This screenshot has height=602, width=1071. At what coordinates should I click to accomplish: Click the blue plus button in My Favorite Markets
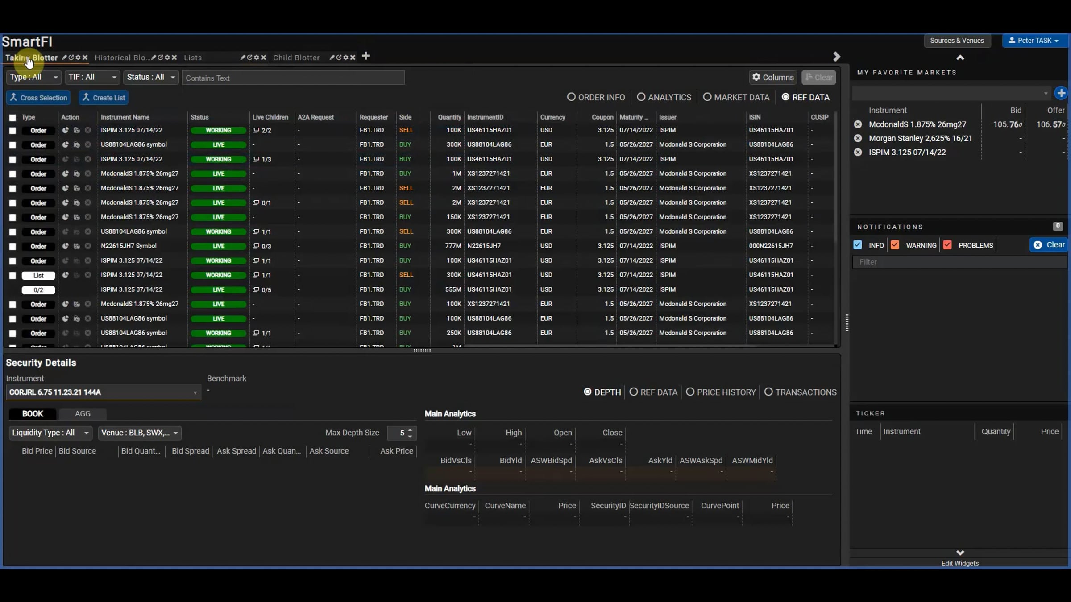click(1061, 93)
